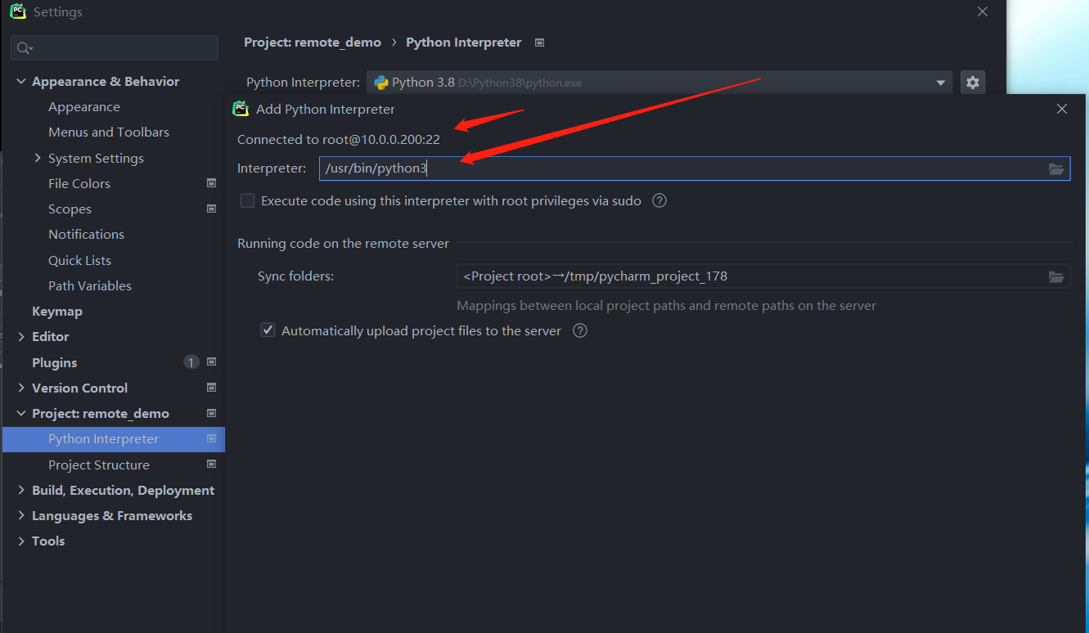Close the Add Python Interpreter dialog
The image size is (1089, 633).
tap(1061, 109)
